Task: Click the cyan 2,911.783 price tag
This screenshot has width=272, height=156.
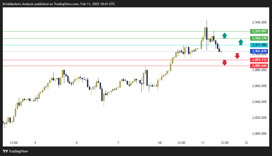Action: [259, 45]
